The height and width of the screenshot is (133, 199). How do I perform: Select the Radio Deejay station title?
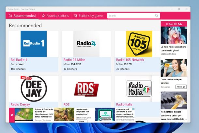pos(20,104)
